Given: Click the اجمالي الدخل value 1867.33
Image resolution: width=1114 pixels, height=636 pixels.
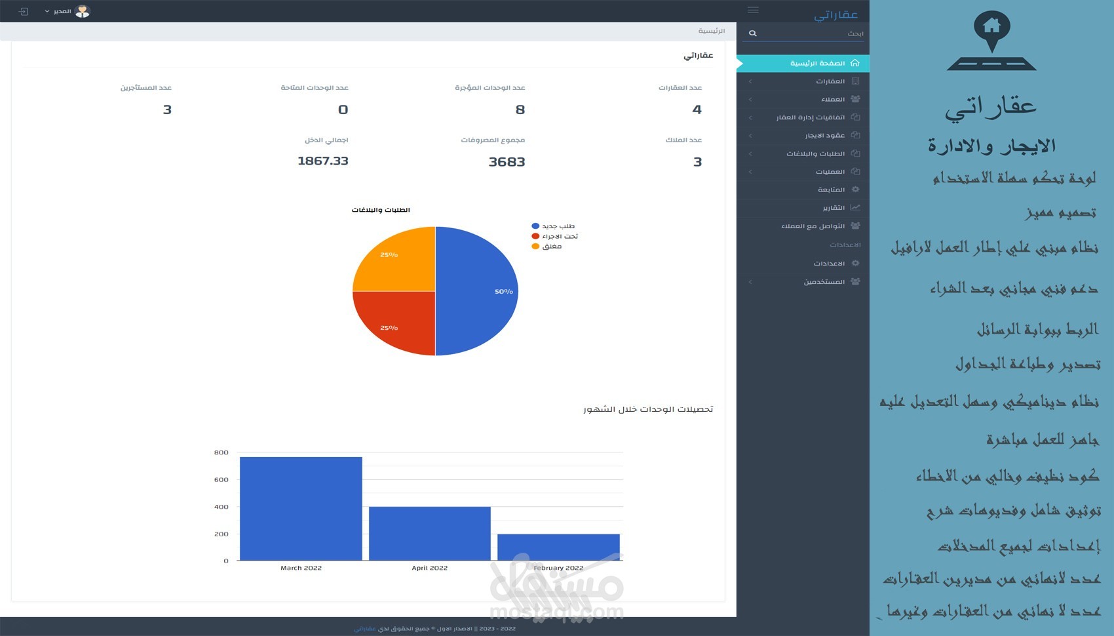Looking at the screenshot, I should tap(323, 161).
